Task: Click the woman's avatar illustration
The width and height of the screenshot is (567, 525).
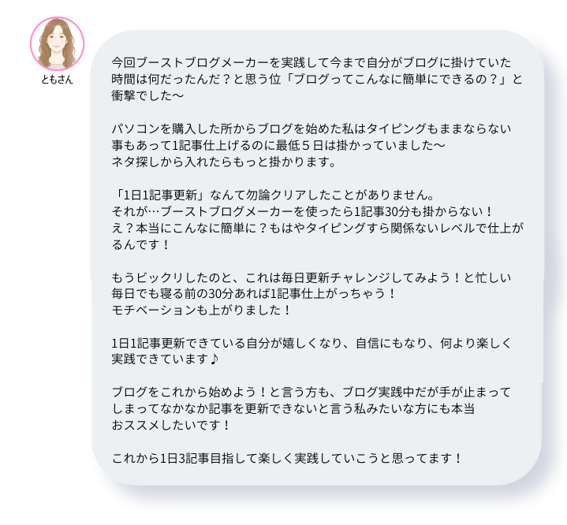Action: pyautogui.click(x=57, y=44)
